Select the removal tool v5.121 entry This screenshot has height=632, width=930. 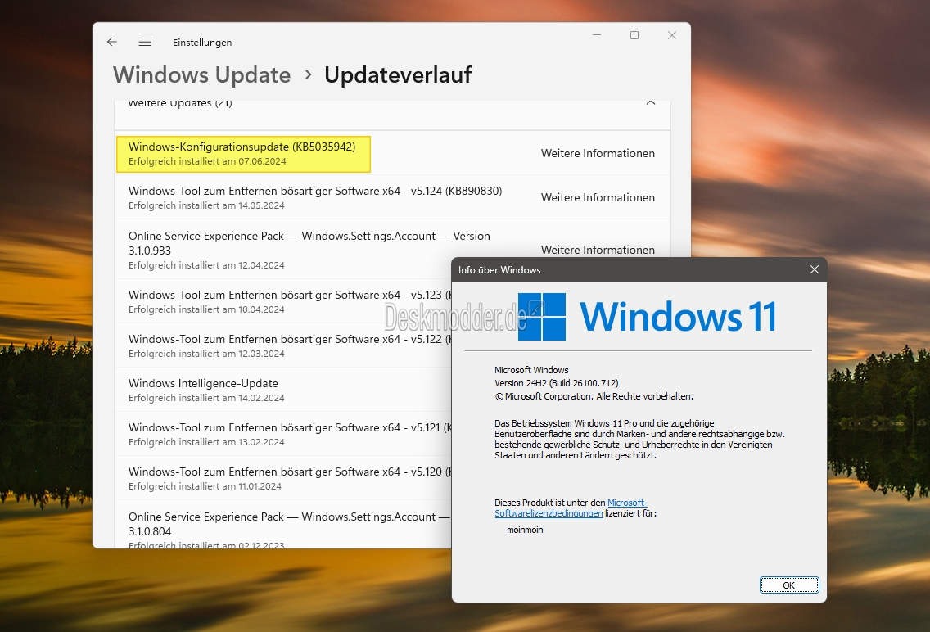click(x=283, y=434)
